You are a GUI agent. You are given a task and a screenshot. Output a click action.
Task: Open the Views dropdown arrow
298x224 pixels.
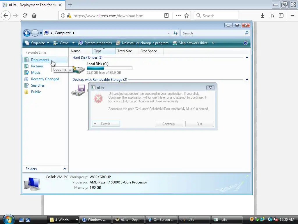(x=73, y=43)
